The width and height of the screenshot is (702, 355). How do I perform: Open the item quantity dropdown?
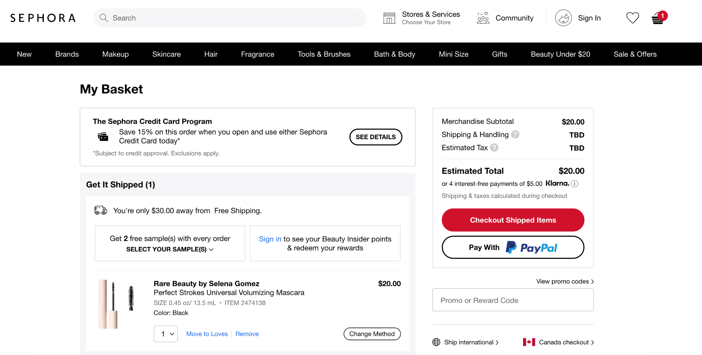[166, 334]
